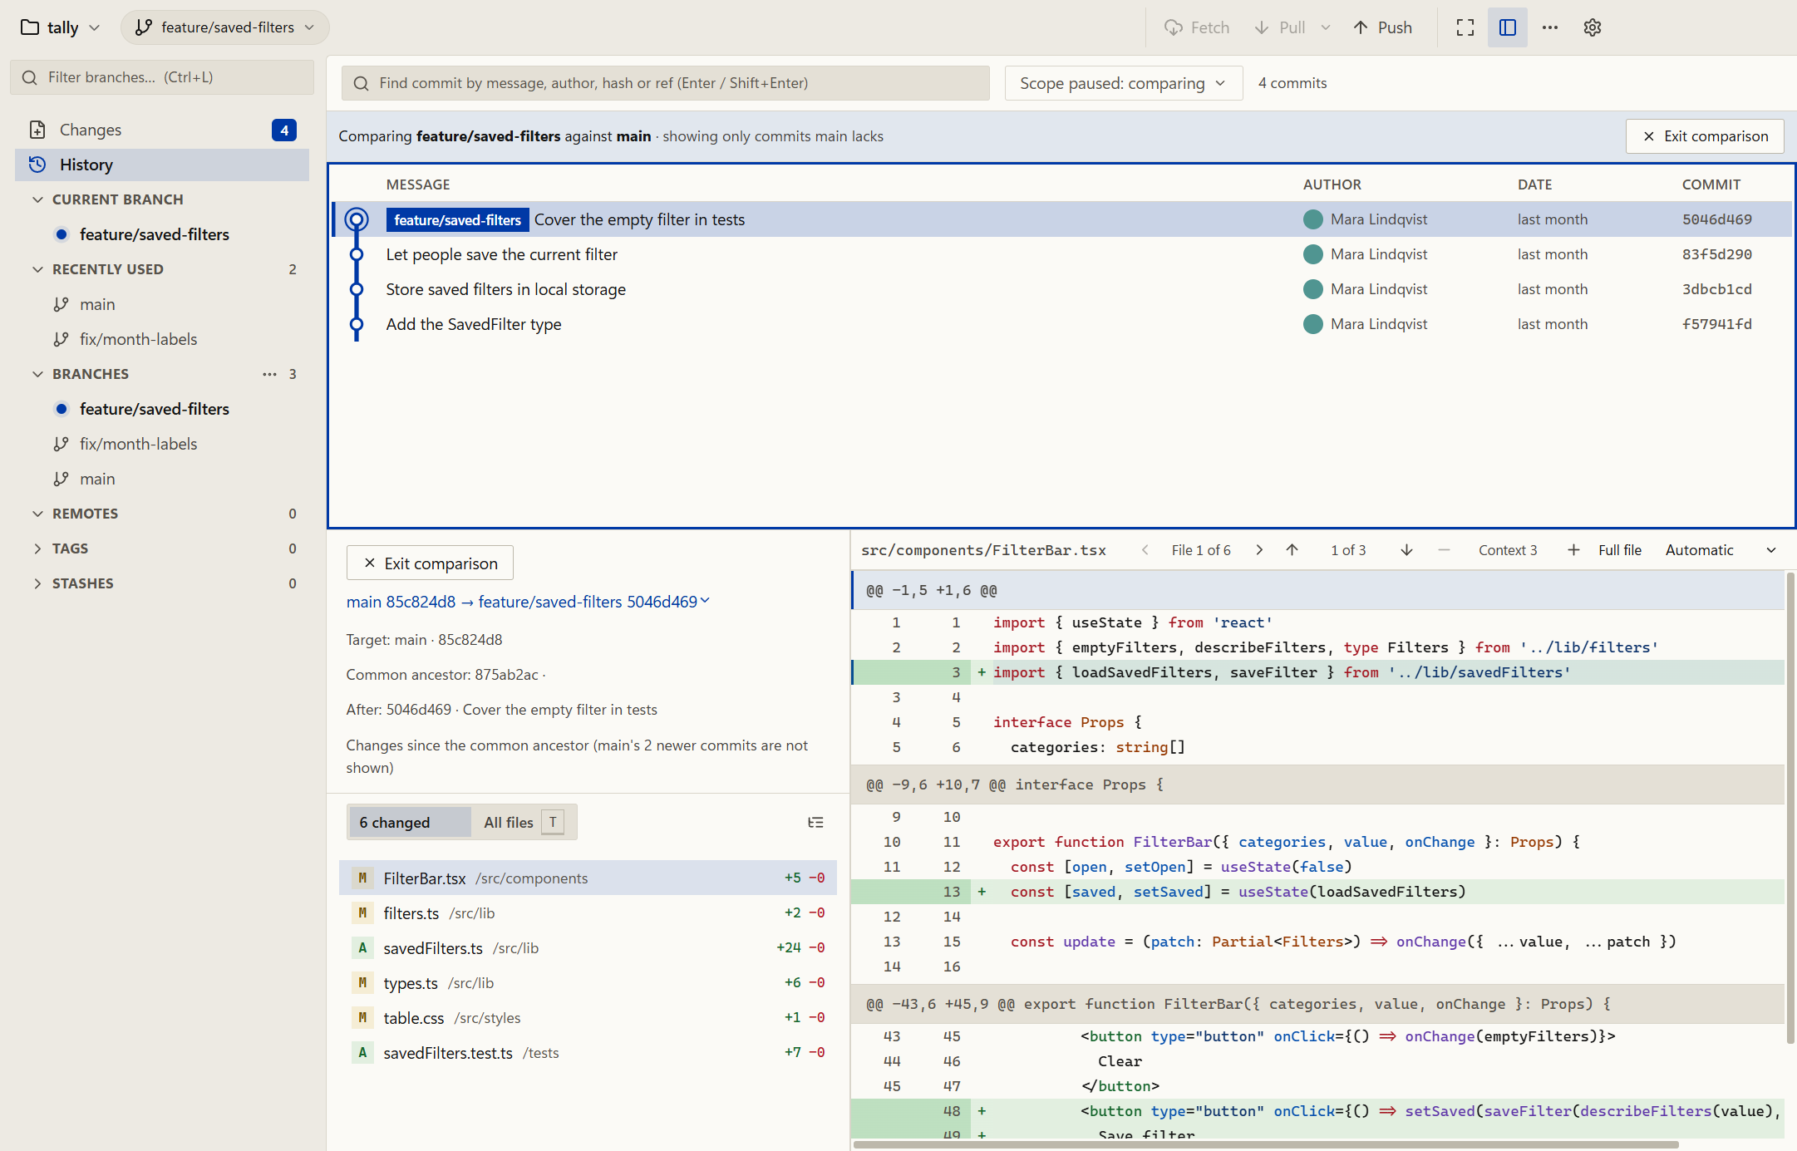
Task: Open the feature/saved-filters branch selector
Action: coord(225,27)
